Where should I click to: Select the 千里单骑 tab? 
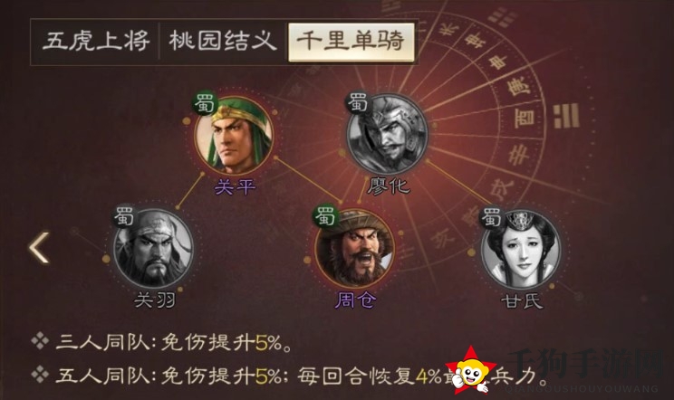point(351,42)
